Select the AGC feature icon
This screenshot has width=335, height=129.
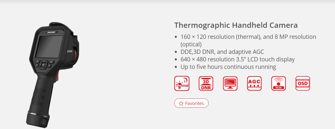[x=254, y=83]
